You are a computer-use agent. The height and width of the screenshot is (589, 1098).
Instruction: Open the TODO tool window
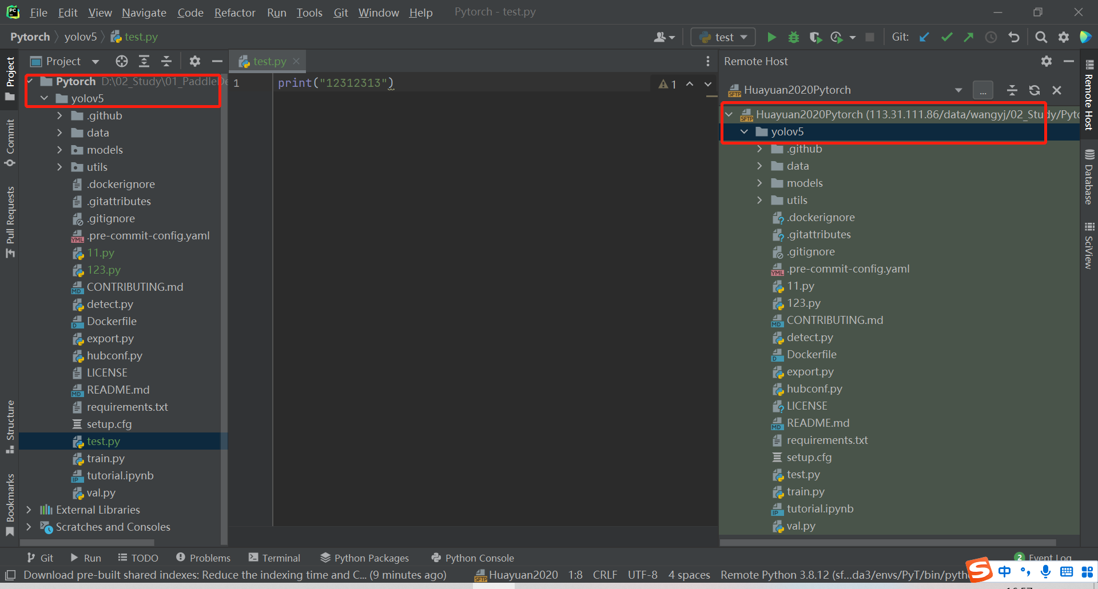[138, 558]
